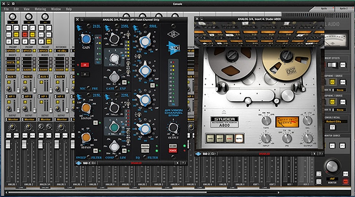Click the 215L LO-PASS filter knob

[x=86, y=108]
